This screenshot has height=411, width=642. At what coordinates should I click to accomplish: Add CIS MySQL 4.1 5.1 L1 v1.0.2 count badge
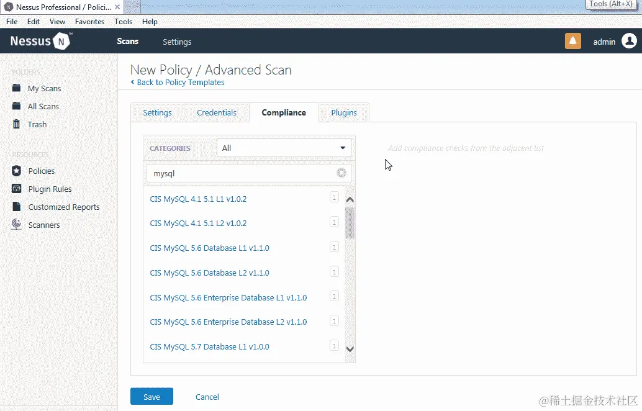pyautogui.click(x=334, y=197)
